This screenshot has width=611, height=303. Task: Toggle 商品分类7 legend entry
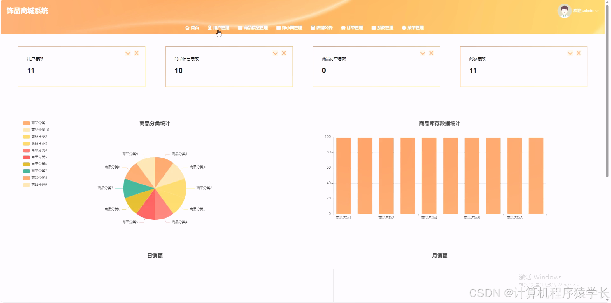click(x=35, y=171)
